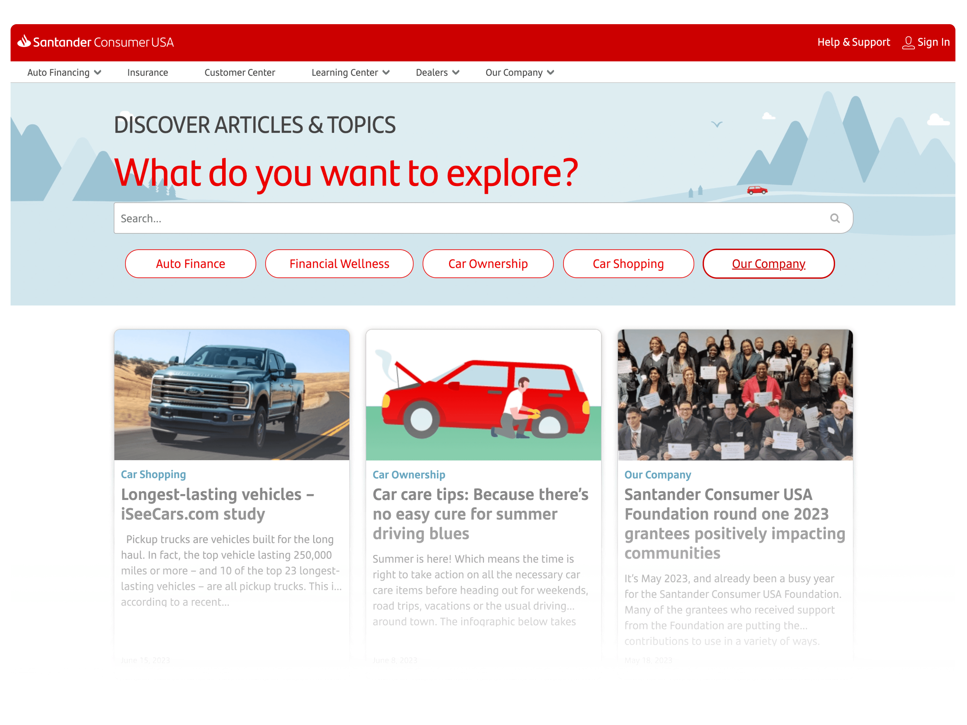
Task: Open the Insurance menu item
Action: pyautogui.click(x=147, y=72)
